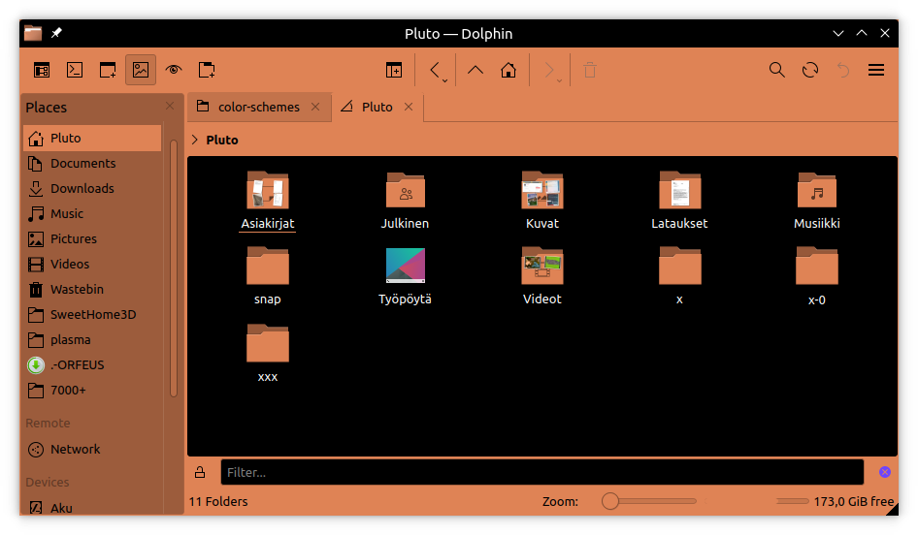Screen dimensions: 918x535
Task: Select the Lataukset folder
Action: 679,201
